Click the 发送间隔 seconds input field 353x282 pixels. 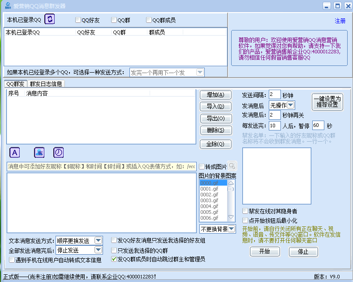[x=275, y=95]
